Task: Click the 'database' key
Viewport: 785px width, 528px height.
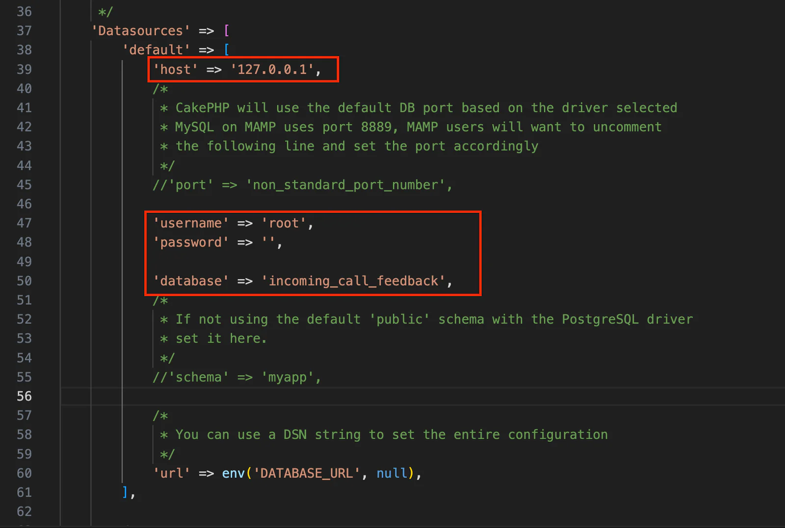Action: coord(191,281)
